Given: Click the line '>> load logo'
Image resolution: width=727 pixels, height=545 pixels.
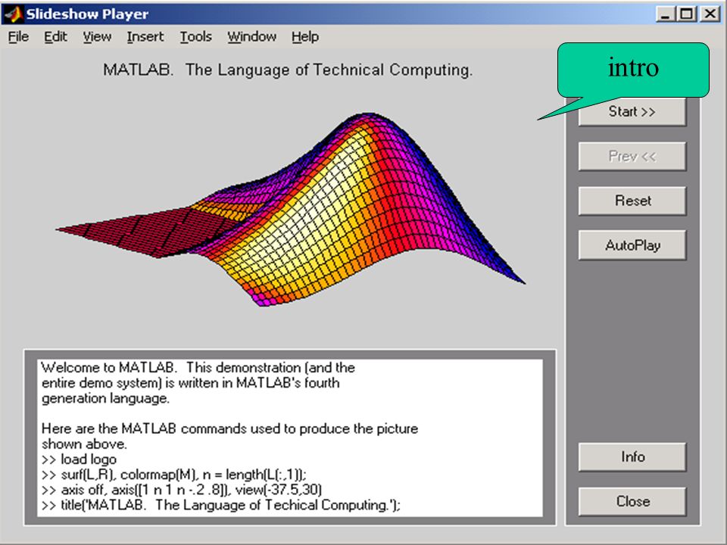Looking at the screenshot, I should (80, 459).
